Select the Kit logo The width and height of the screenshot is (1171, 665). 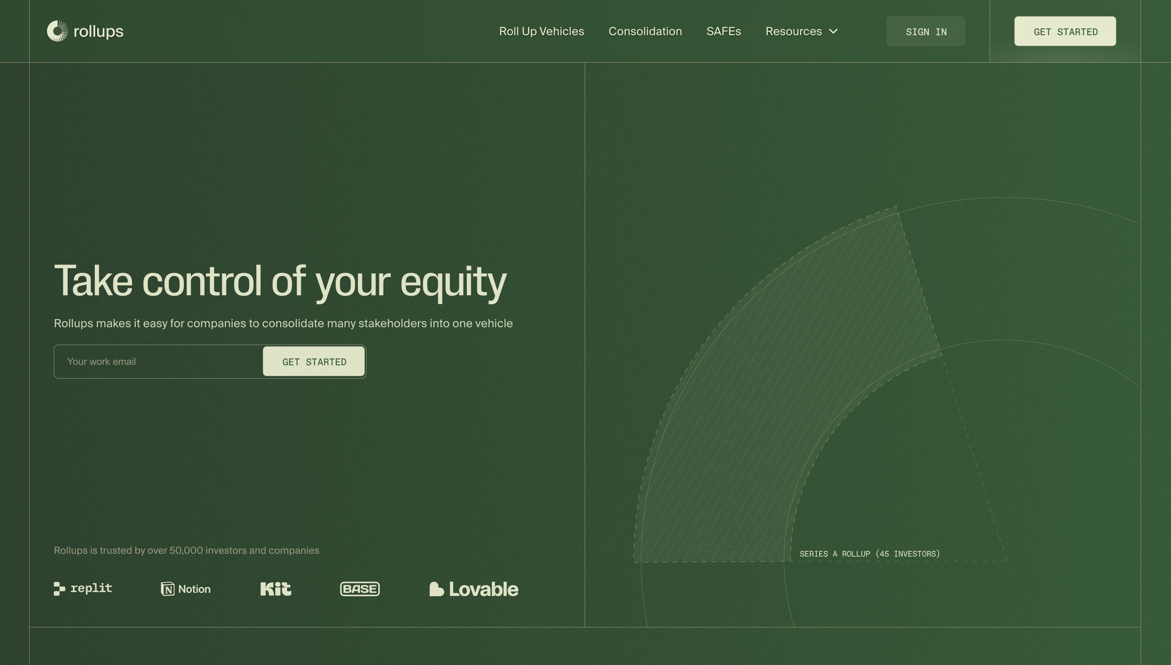click(276, 589)
